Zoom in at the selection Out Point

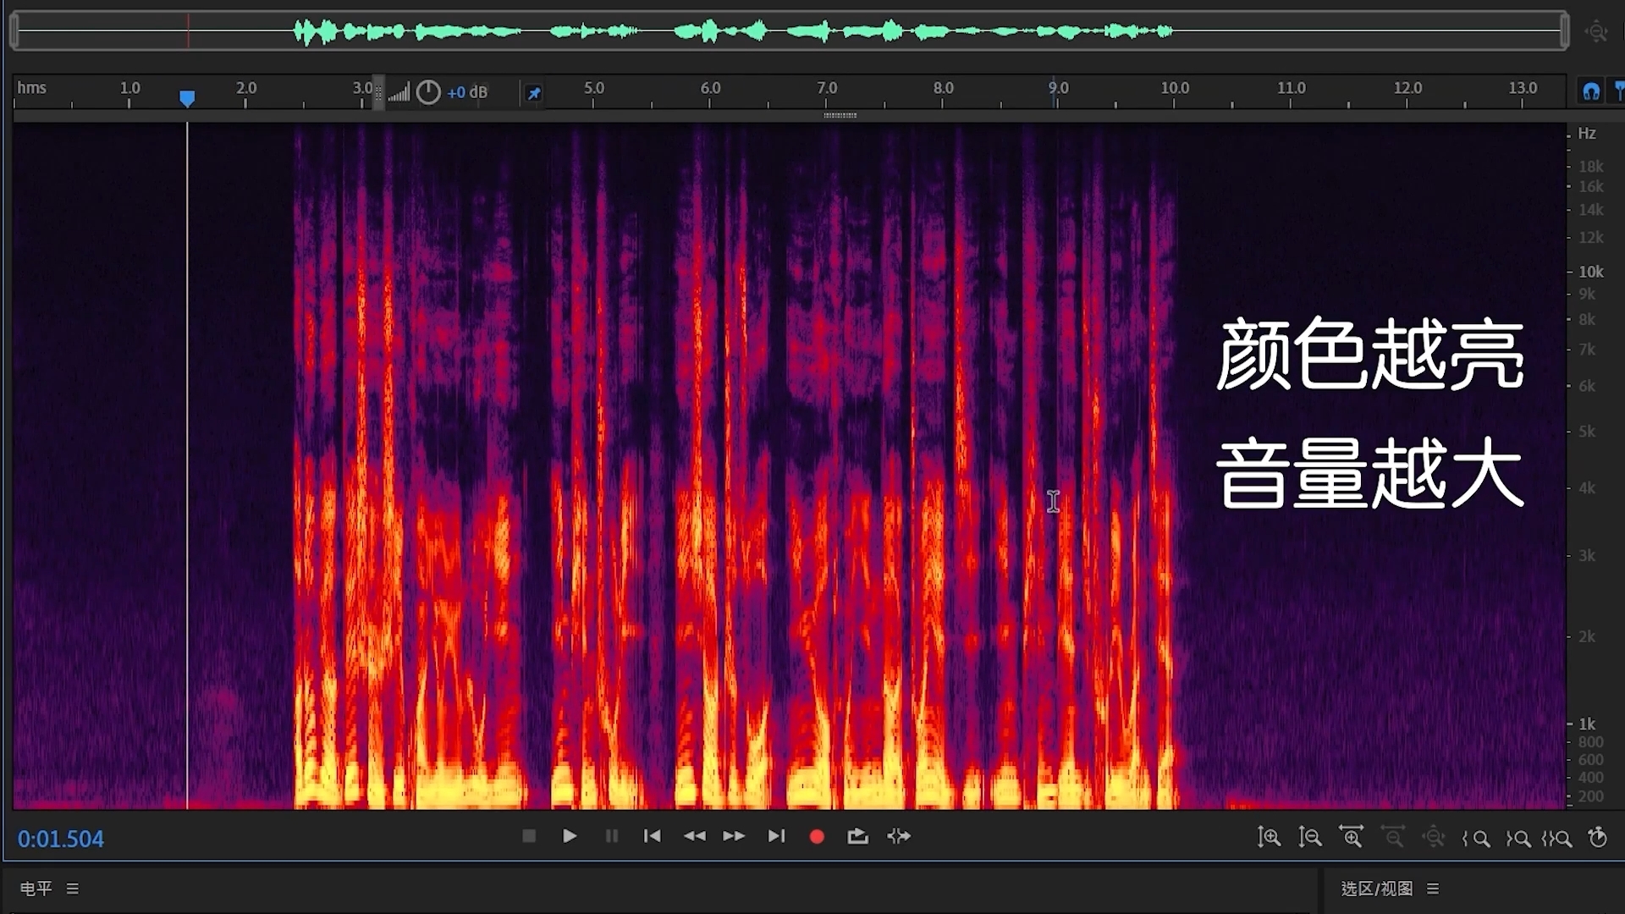[x=1518, y=838]
